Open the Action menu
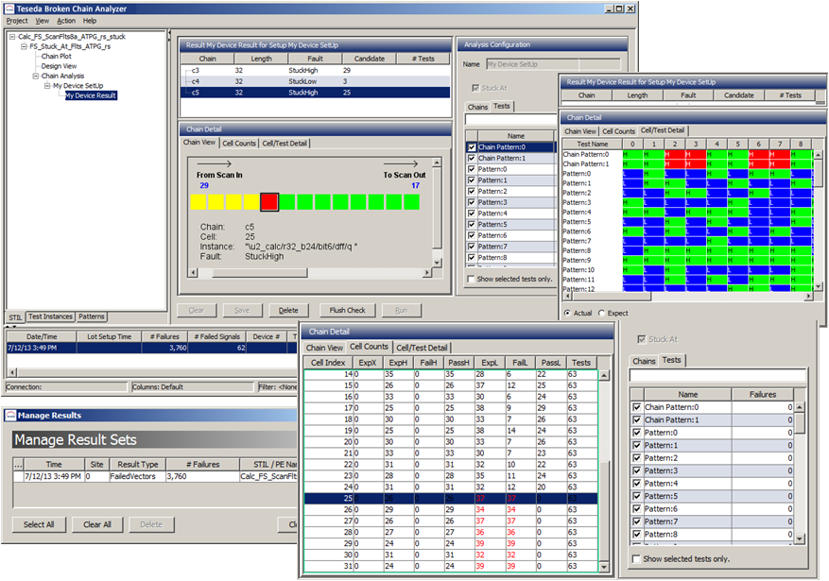 (x=66, y=21)
